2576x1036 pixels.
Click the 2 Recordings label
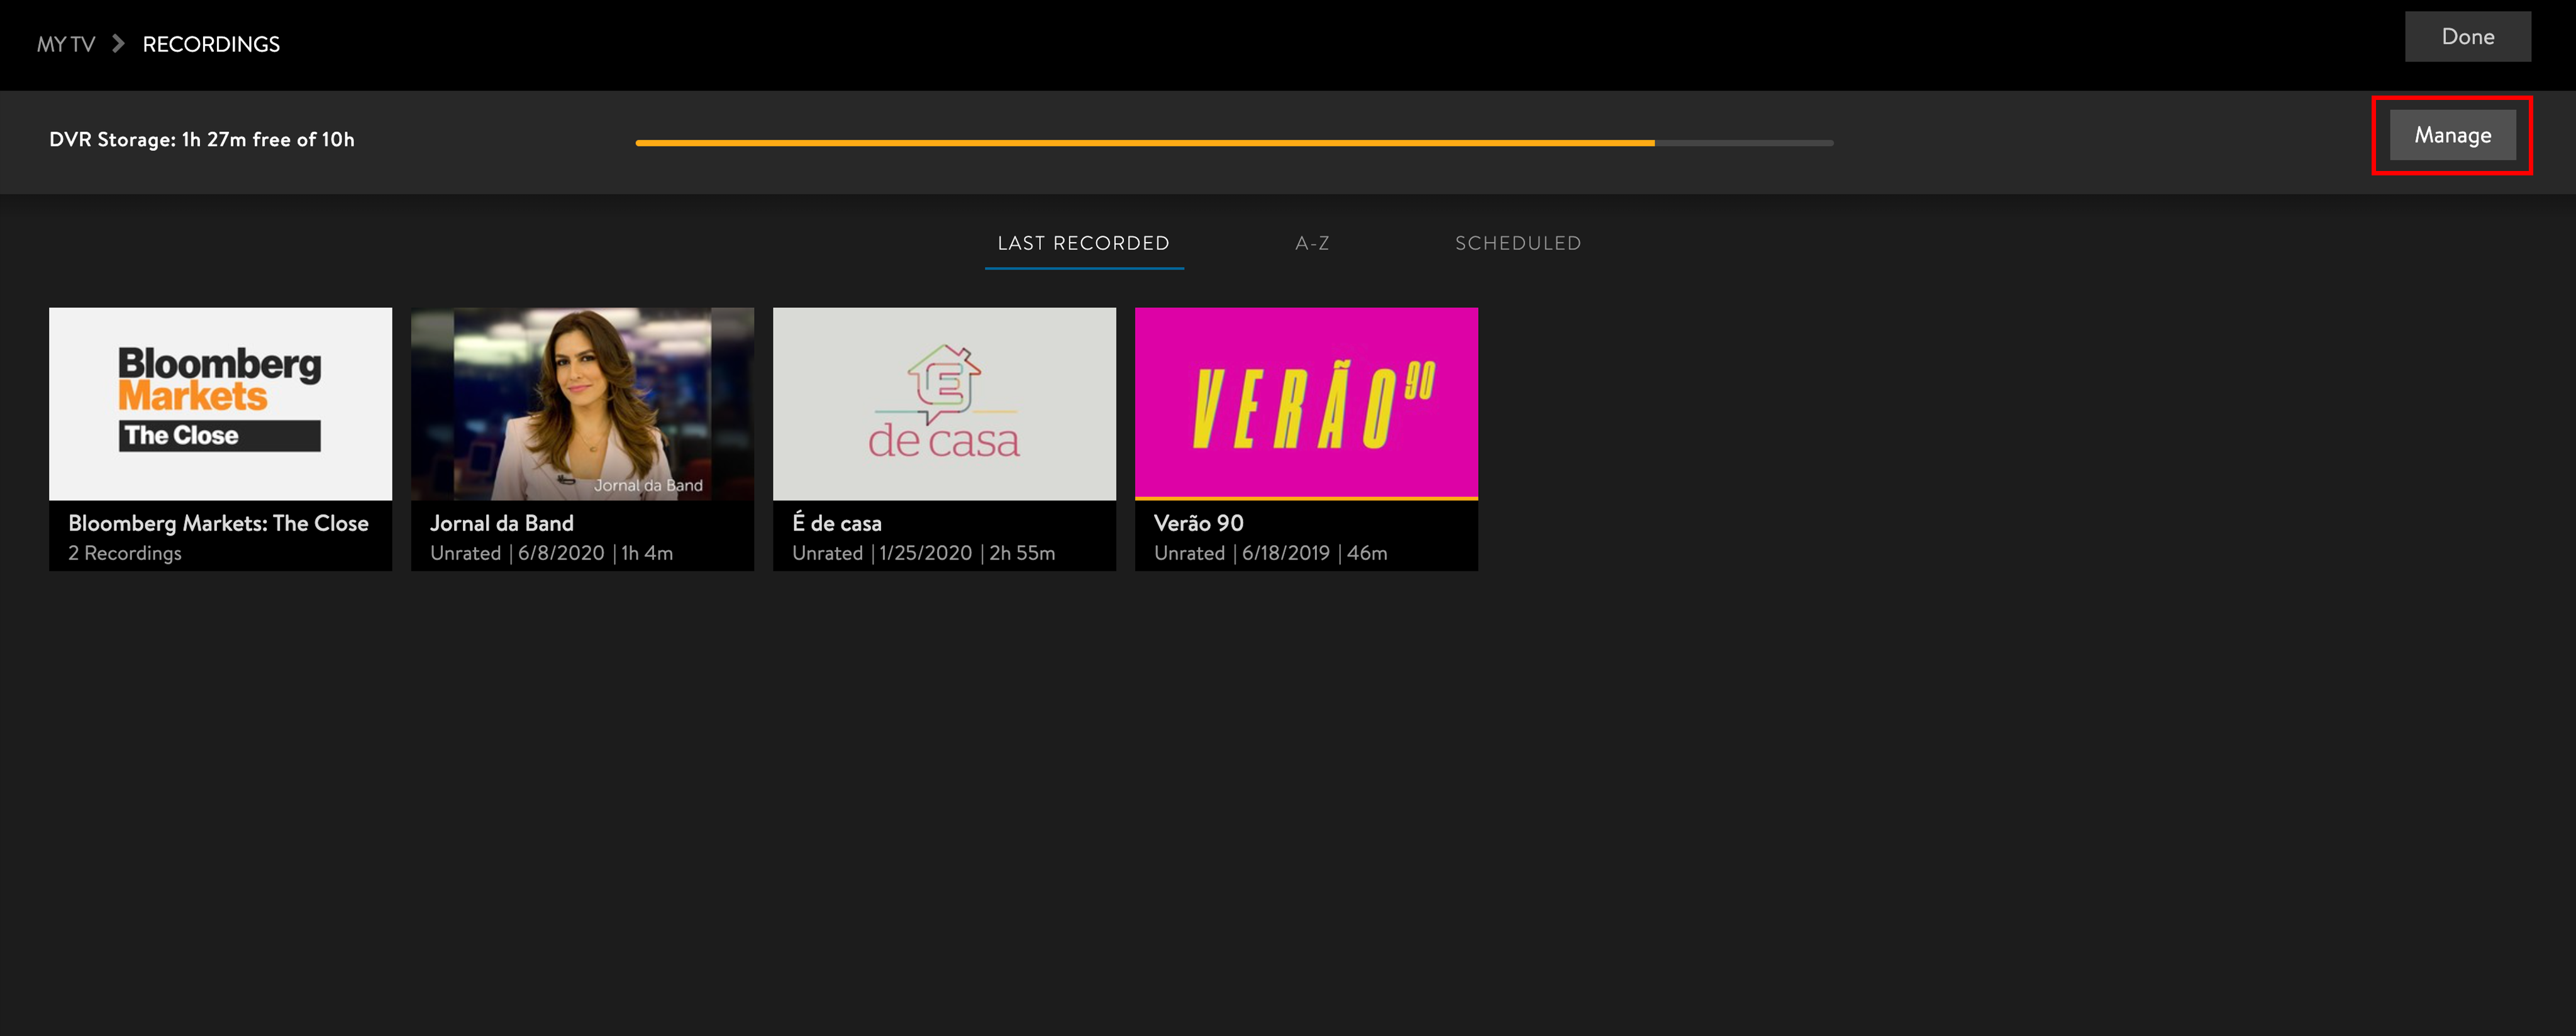pyautogui.click(x=125, y=553)
